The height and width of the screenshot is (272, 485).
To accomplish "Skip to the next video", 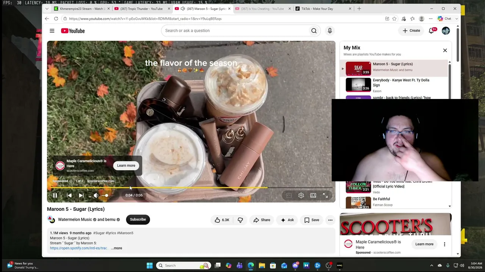I will 81,195.
